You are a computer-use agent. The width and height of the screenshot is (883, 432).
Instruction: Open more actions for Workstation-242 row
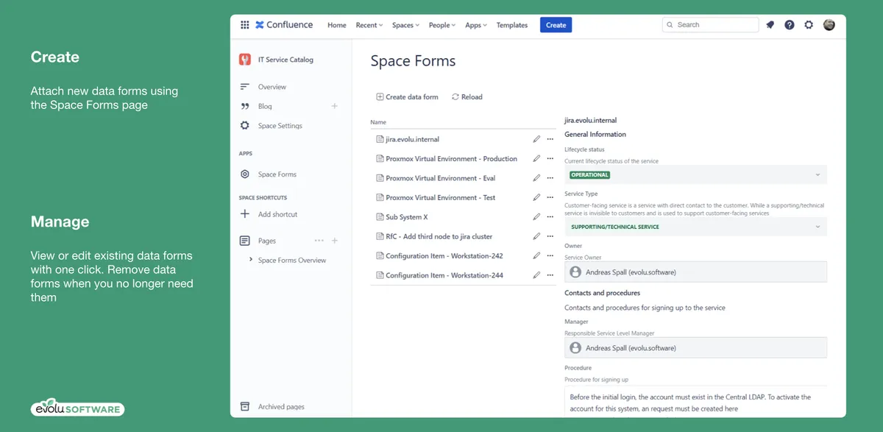pos(550,256)
